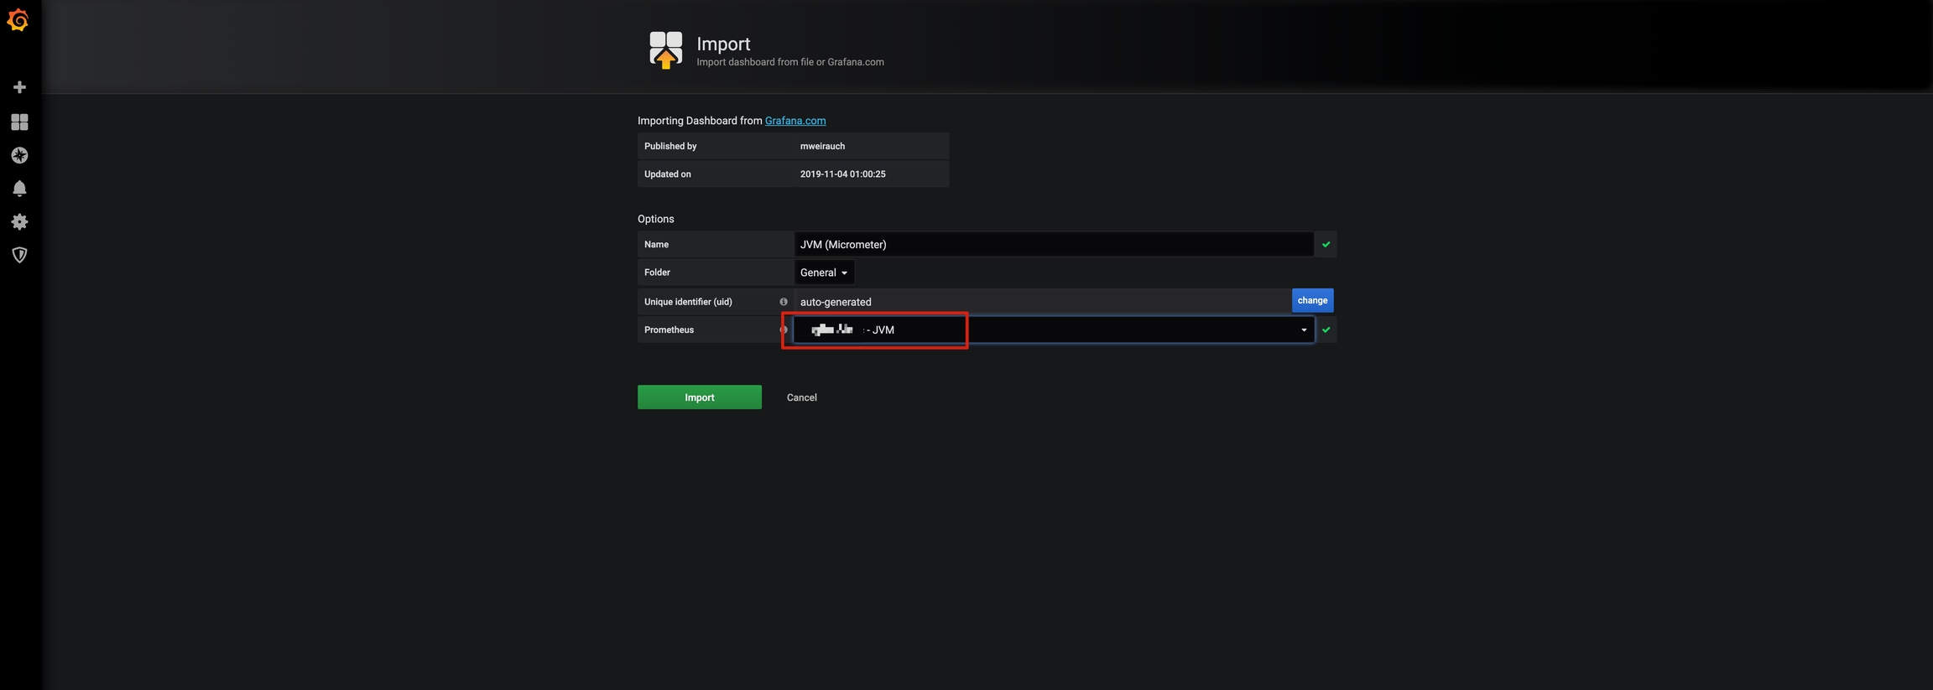
Task: Click the info icon beside Unique identifier
Action: tap(784, 302)
